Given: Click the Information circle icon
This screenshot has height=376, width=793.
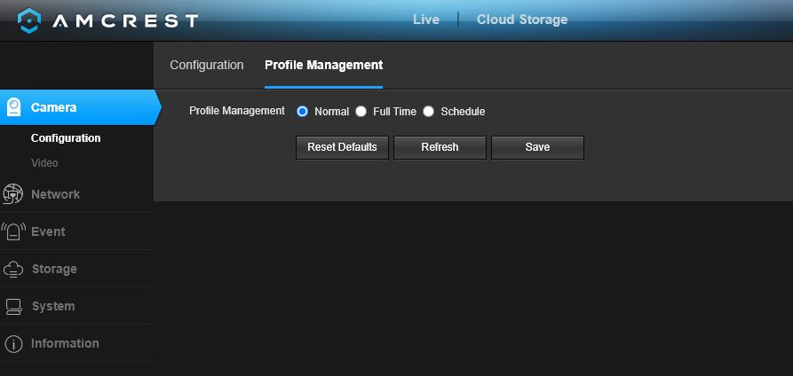Looking at the screenshot, I should (x=13, y=344).
